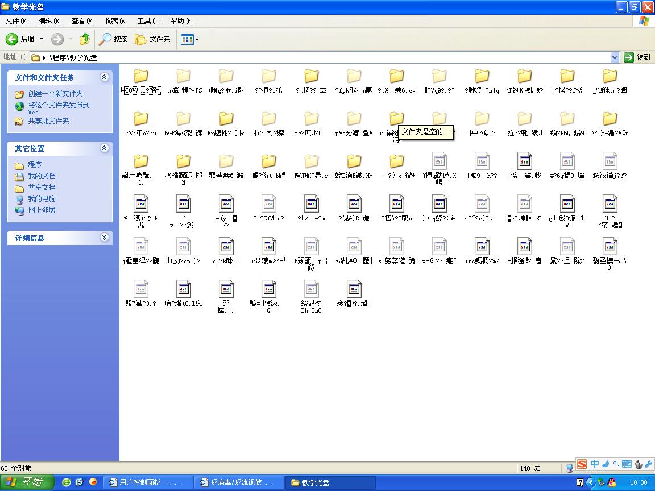This screenshot has height=491, width=655.
Task: Click the Back (后退) arrow icon
Action: pos(12,39)
